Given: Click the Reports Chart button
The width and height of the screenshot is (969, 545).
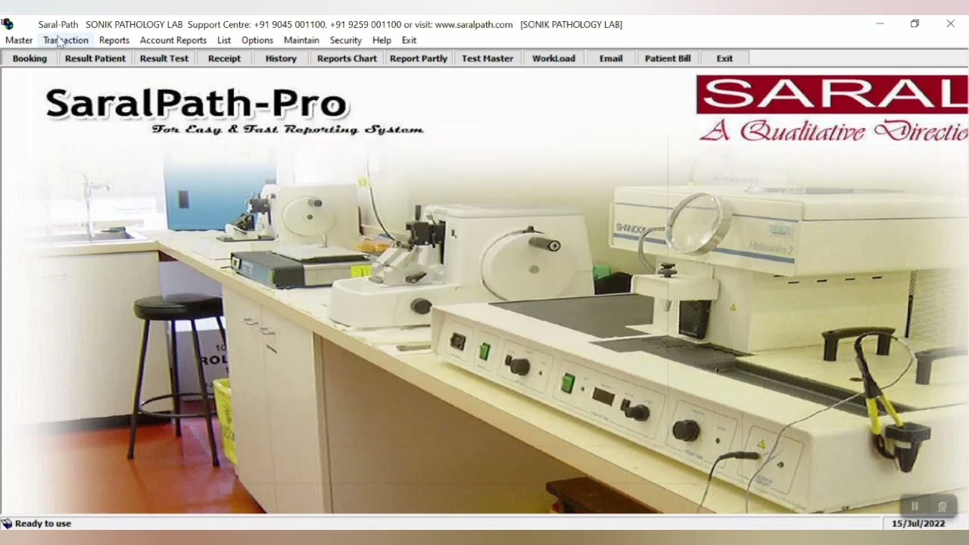Looking at the screenshot, I should pyautogui.click(x=347, y=58).
